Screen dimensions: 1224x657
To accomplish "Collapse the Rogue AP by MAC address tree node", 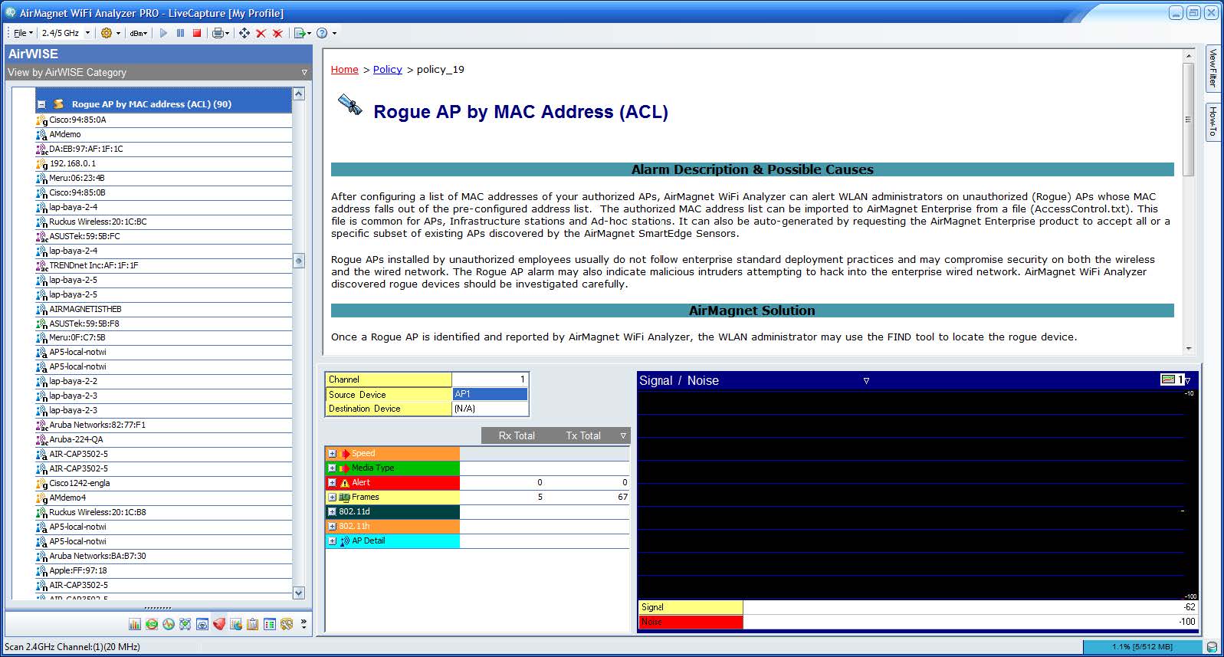I will [41, 104].
